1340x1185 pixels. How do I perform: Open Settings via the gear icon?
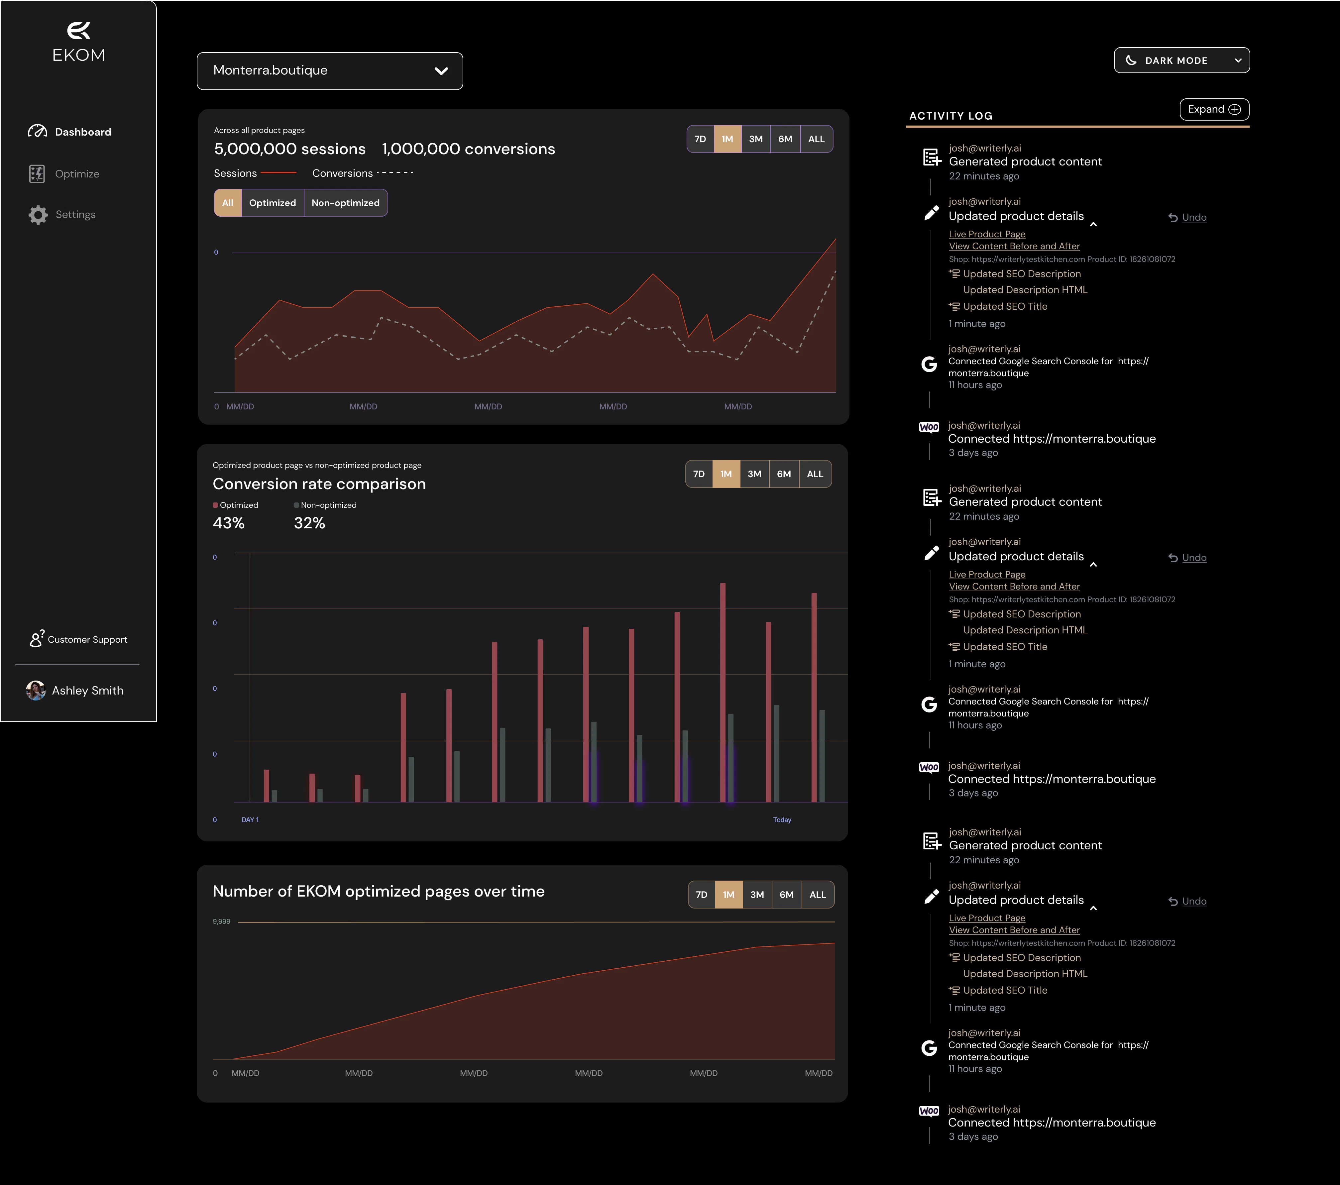point(38,215)
